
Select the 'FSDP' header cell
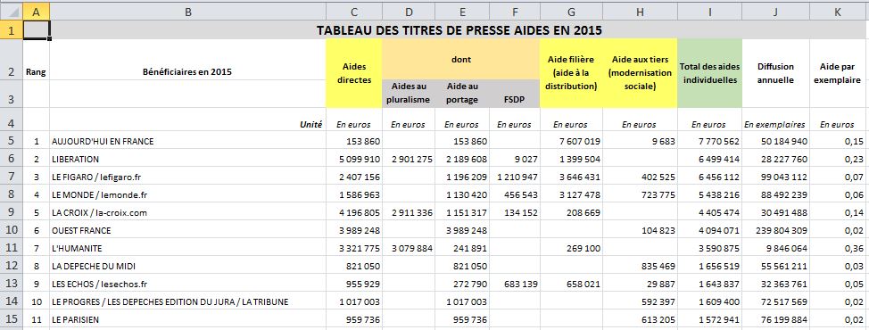pyautogui.click(x=515, y=93)
